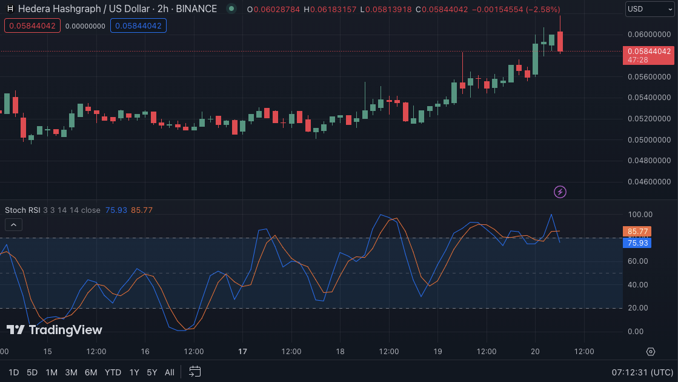Collapse the Stoch RSI indicator legend
Screen dimensions: 678x382
click(13, 224)
